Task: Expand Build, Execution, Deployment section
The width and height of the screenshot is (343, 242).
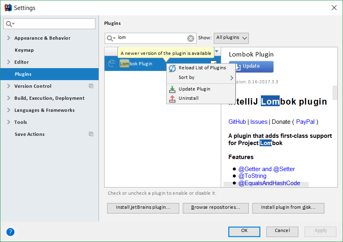Action: (x=8, y=98)
